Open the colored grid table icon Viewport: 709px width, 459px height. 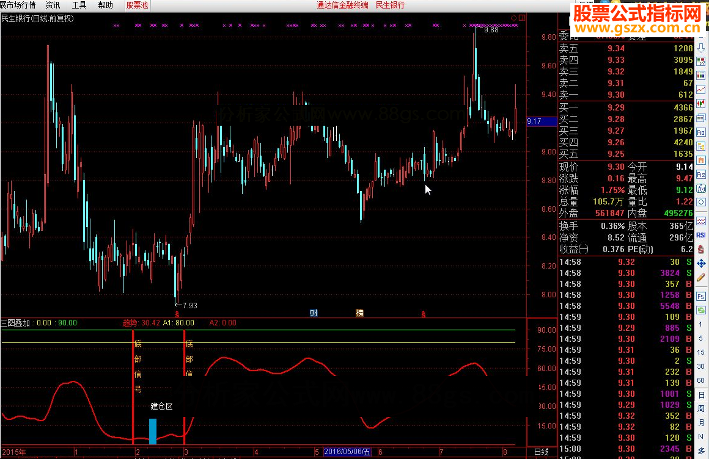[701, 75]
